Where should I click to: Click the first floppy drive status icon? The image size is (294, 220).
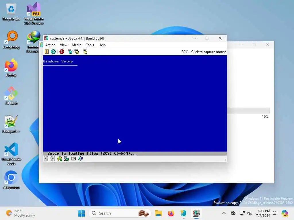point(46,159)
